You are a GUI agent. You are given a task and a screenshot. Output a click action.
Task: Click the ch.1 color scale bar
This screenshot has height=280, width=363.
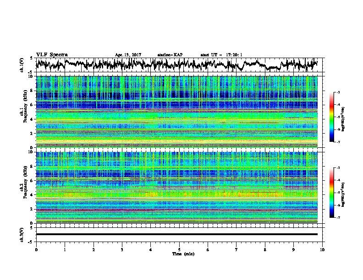click(332, 117)
